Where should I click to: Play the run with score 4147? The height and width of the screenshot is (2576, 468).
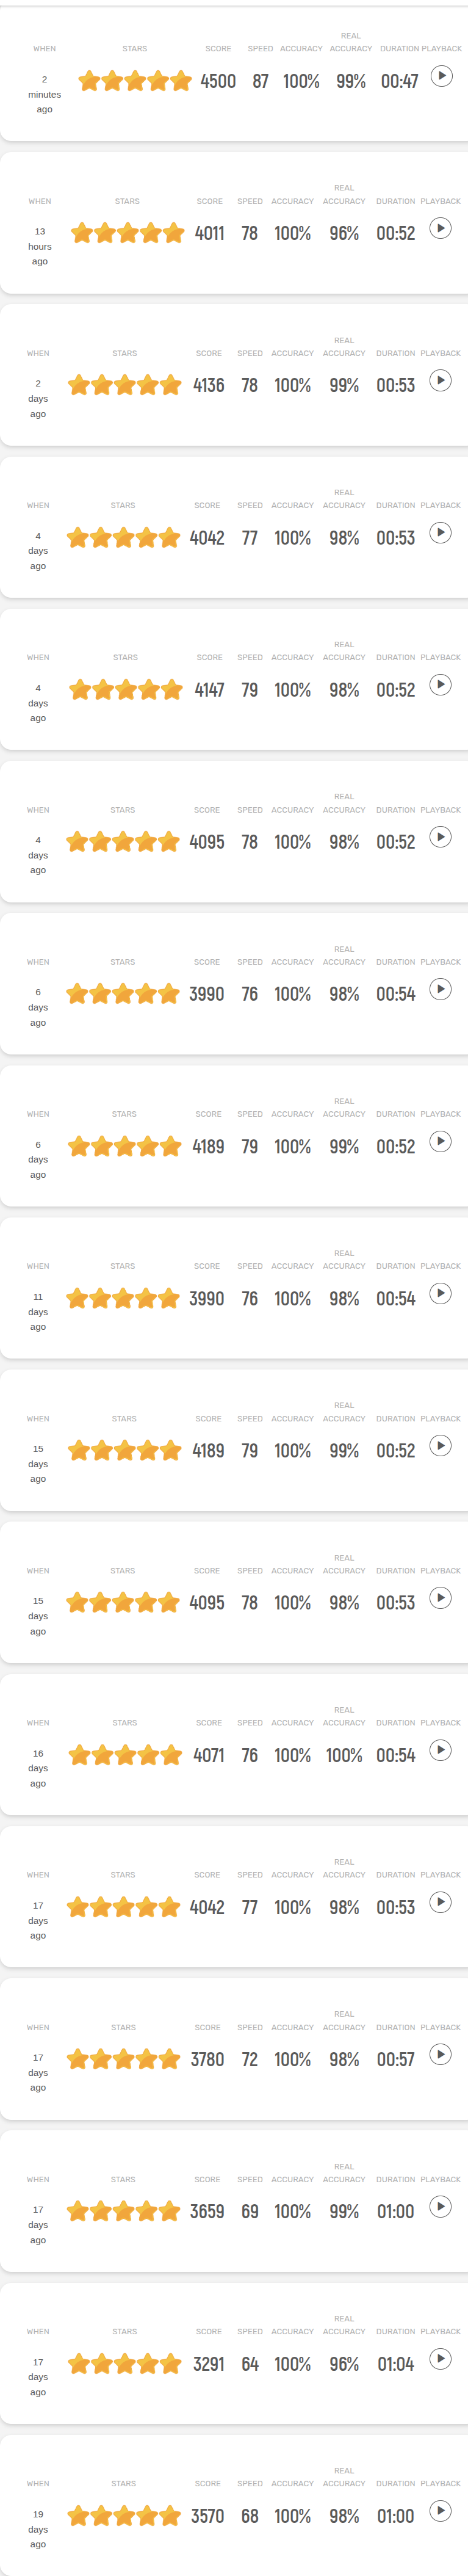click(x=440, y=684)
